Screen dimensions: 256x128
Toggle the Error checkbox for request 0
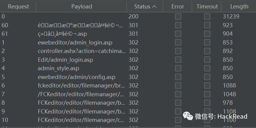178,17
